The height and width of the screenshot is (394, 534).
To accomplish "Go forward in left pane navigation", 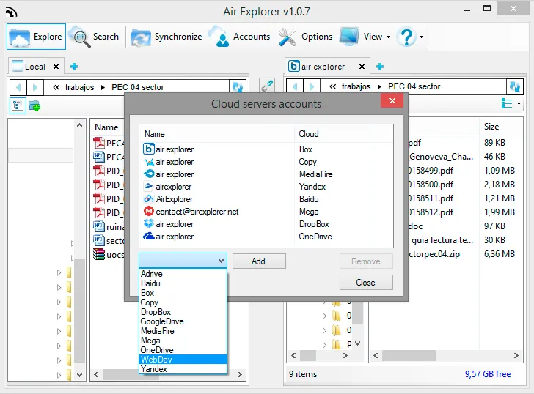I will coord(34,87).
